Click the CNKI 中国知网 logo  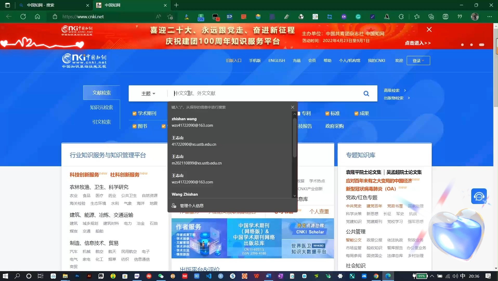[84, 60]
